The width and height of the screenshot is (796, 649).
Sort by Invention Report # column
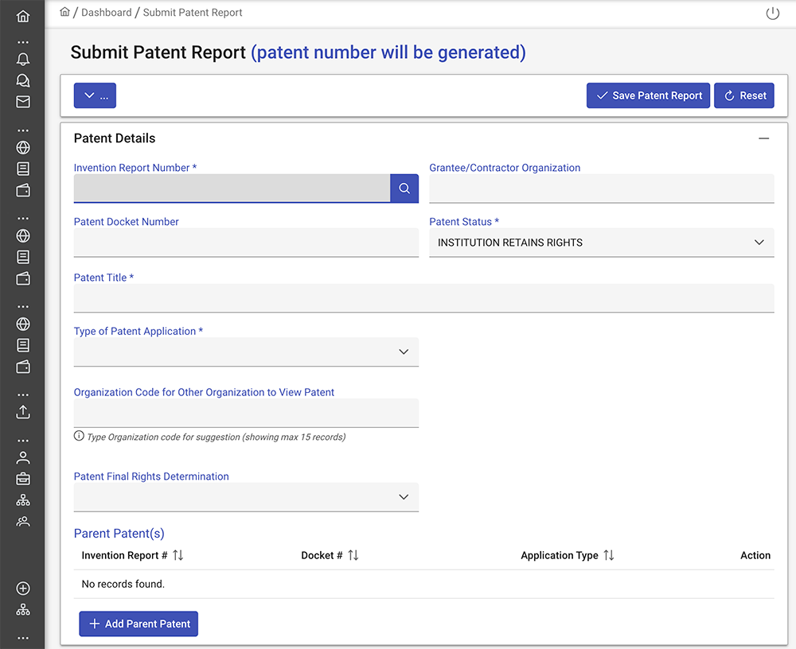click(x=178, y=555)
